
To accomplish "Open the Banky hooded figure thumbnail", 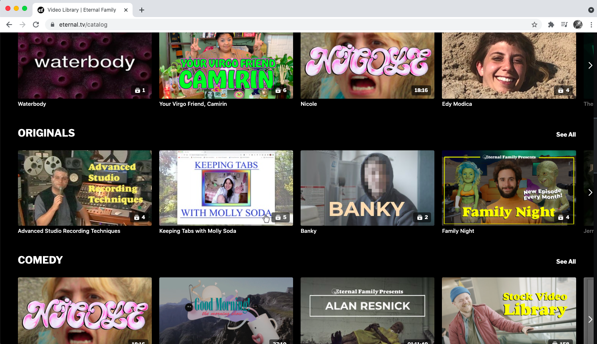I will coord(367,188).
